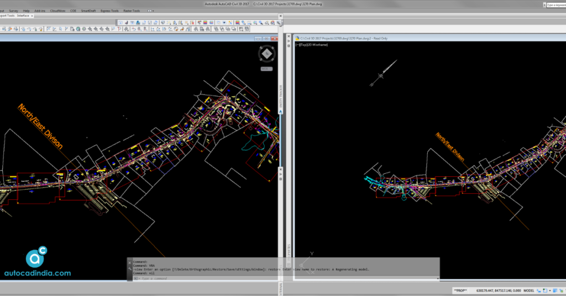The height and width of the screenshot is (296, 566).
Task: Open the WCS dropdown below ViewCube
Action: (266, 68)
